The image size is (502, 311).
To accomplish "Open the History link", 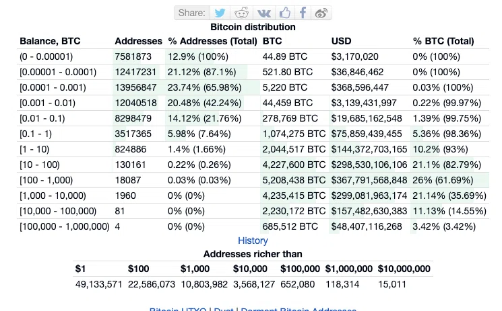I will [253, 240].
